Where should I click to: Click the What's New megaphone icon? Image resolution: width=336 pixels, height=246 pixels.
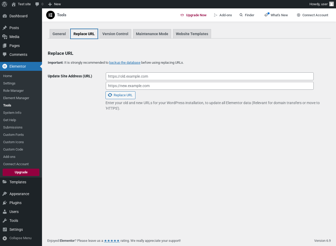point(266,15)
